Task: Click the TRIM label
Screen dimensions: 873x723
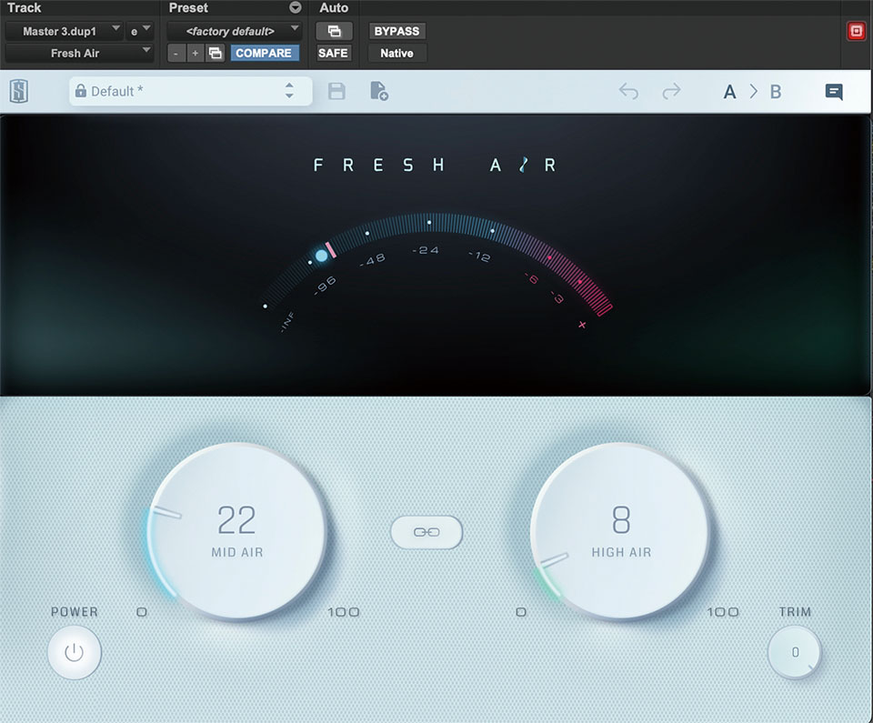Action: [795, 612]
